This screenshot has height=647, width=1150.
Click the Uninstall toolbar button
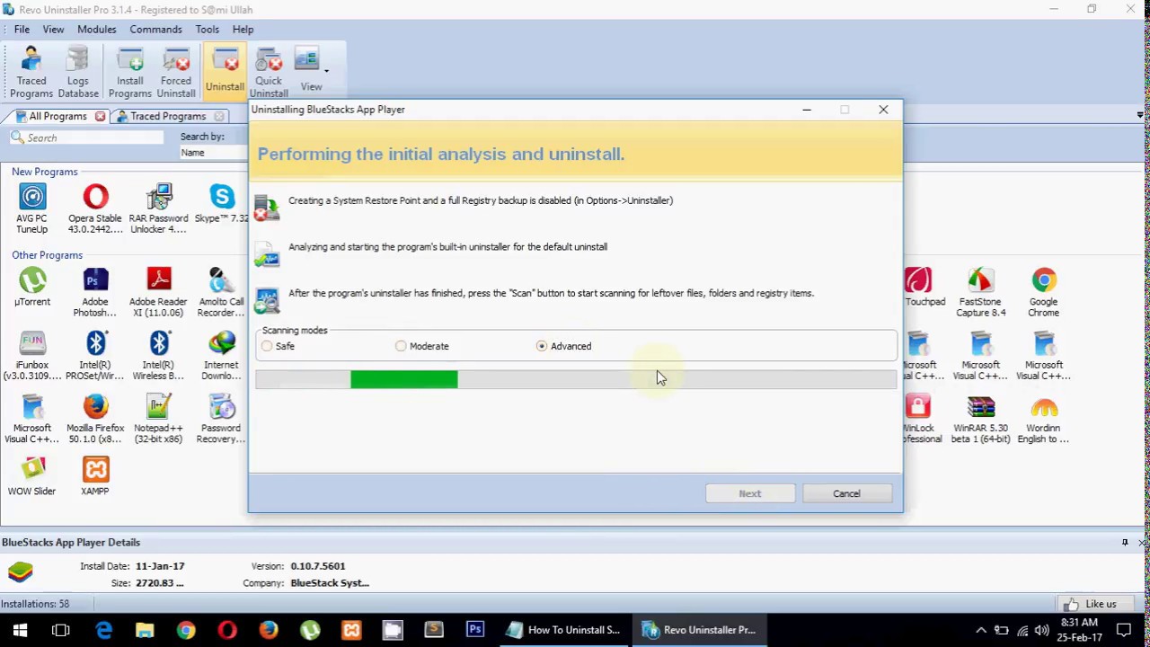pyautogui.click(x=224, y=72)
